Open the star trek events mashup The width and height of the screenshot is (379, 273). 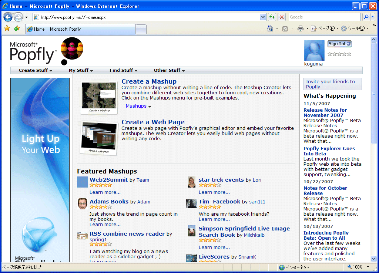coord(221,180)
